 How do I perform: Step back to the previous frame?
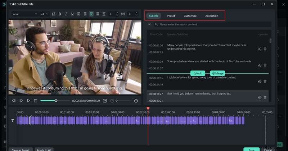[14, 101]
